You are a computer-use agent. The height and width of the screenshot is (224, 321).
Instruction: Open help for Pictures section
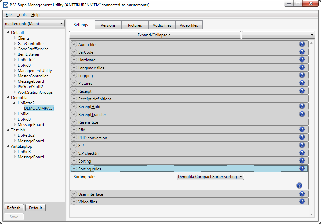[302, 83]
